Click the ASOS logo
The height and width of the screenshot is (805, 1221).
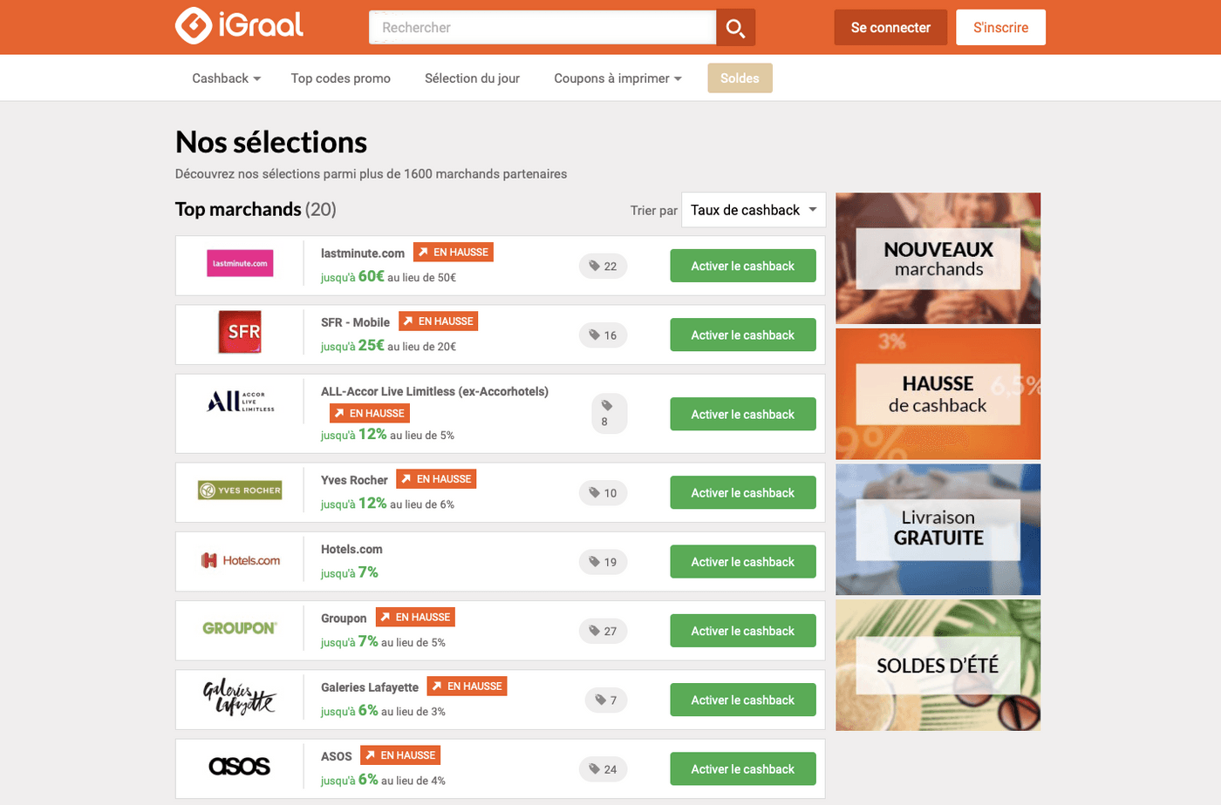click(x=240, y=766)
